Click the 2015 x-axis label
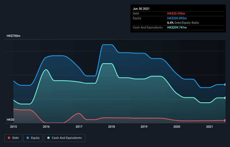230x147 pixels. [x=13, y=127]
